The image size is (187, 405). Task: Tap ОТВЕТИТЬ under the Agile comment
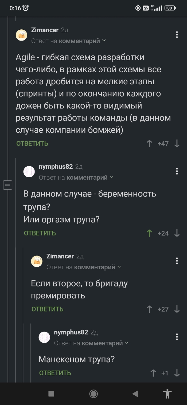tap(32, 144)
